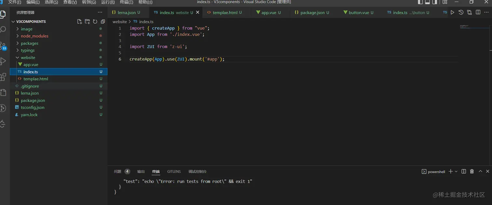
Task: Open the 转到(G) menu
Action: [89, 2]
